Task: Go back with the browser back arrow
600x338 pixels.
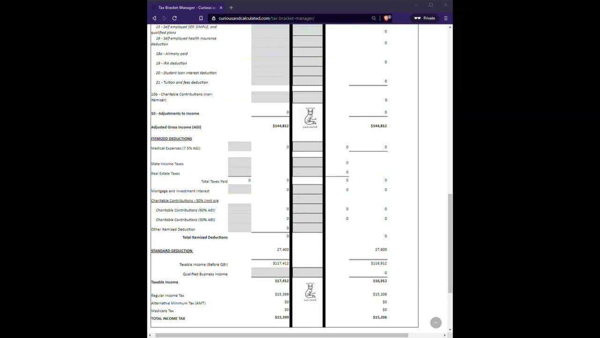Action: [x=154, y=18]
